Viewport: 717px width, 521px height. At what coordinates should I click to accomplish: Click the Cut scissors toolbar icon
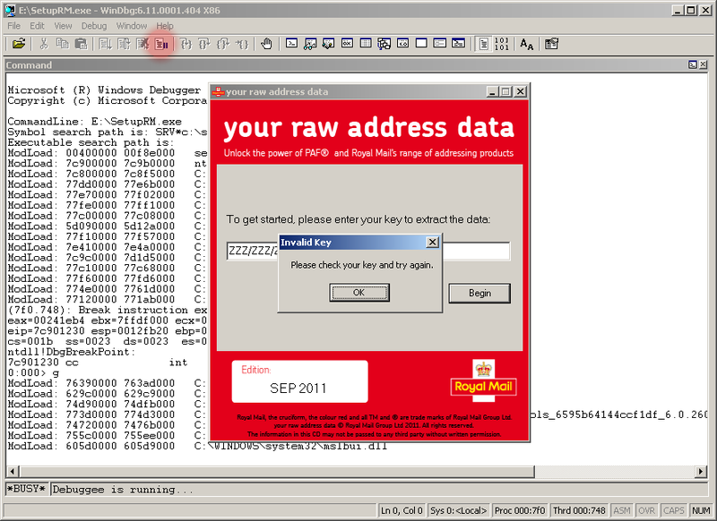[x=44, y=44]
